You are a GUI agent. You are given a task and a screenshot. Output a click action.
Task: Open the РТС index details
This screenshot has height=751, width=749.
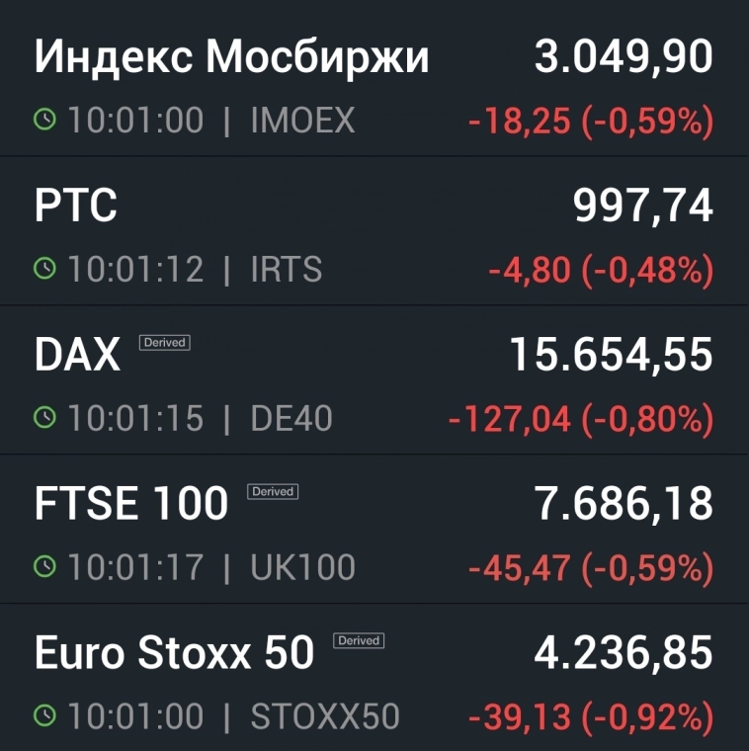(76, 207)
